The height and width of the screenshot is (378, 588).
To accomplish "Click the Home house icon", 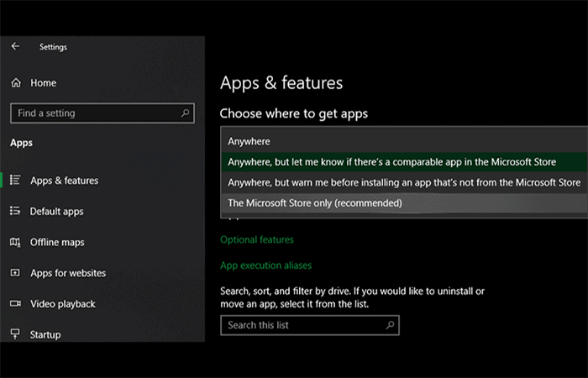I will pyautogui.click(x=16, y=83).
